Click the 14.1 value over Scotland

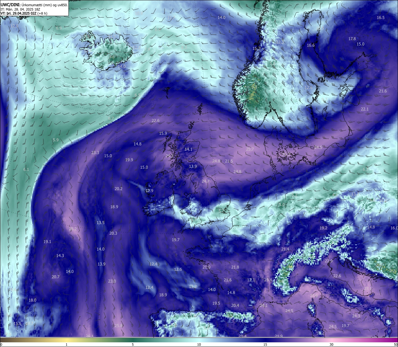[x=188, y=149]
